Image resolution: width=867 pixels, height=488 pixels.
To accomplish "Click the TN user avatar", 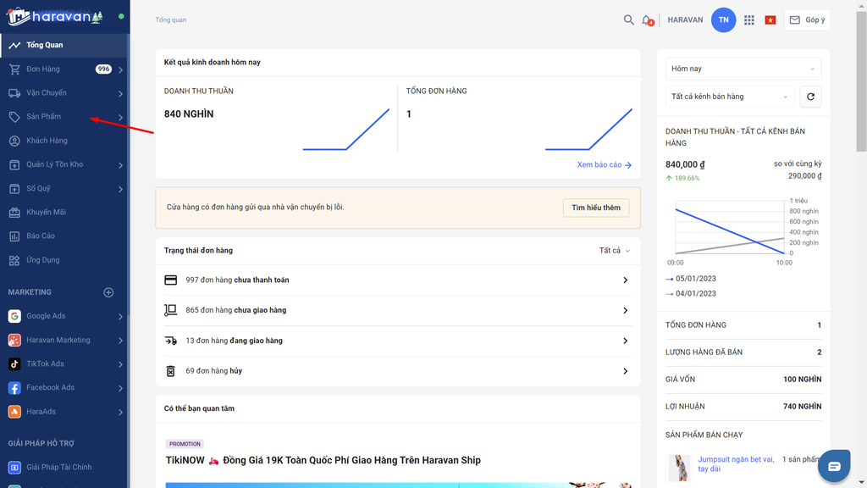I will [723, 20].
